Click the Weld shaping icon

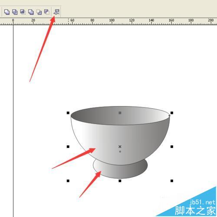pyautogui.click(x=7, y=12)
